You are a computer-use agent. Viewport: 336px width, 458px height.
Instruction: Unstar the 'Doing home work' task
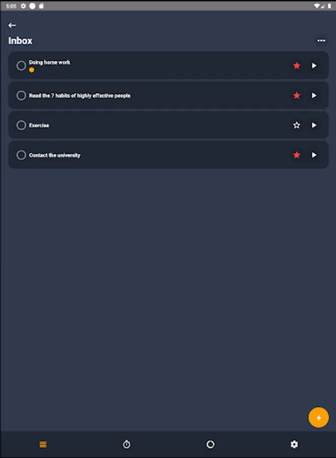point(297,66)
